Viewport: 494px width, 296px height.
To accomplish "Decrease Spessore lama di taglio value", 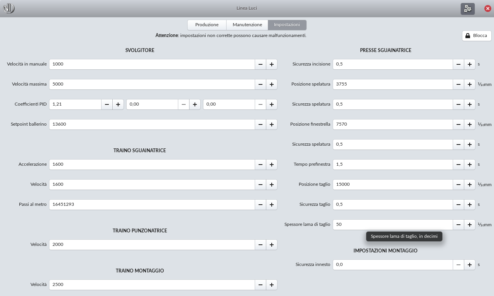I will 458,225.
